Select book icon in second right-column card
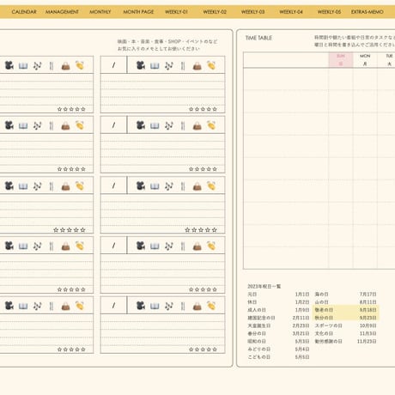This screenshot has width=395, height=395. (x=155, y=125)
